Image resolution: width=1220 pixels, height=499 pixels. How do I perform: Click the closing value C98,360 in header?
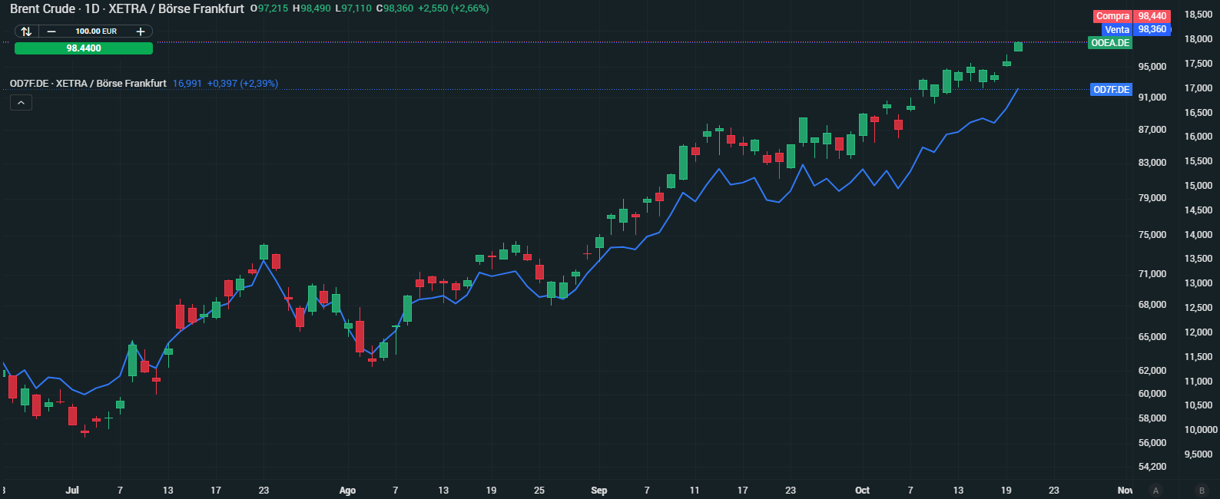click(x=394, y=8)
